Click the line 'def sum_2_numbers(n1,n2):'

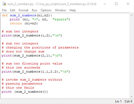pos(27,15)
